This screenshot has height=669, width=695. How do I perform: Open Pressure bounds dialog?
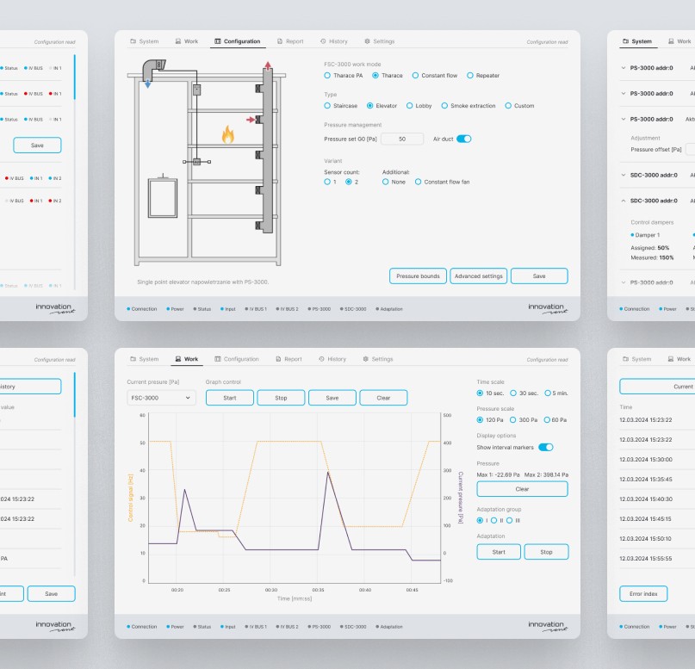[418, 276]
